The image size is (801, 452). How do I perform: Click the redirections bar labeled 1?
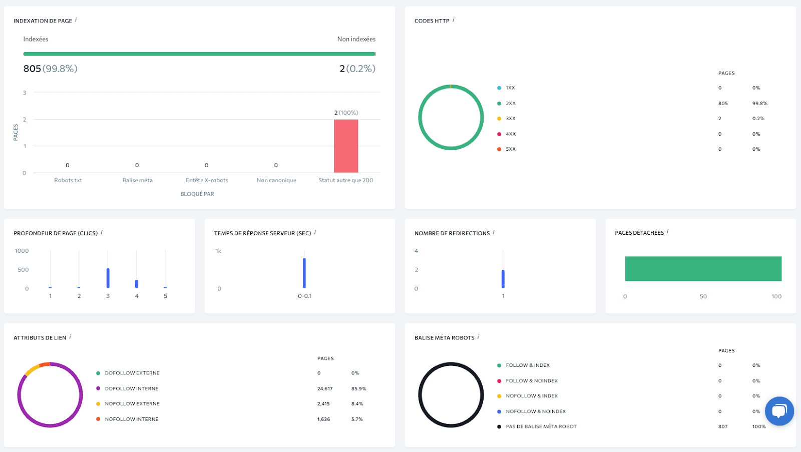click(503, 279)
